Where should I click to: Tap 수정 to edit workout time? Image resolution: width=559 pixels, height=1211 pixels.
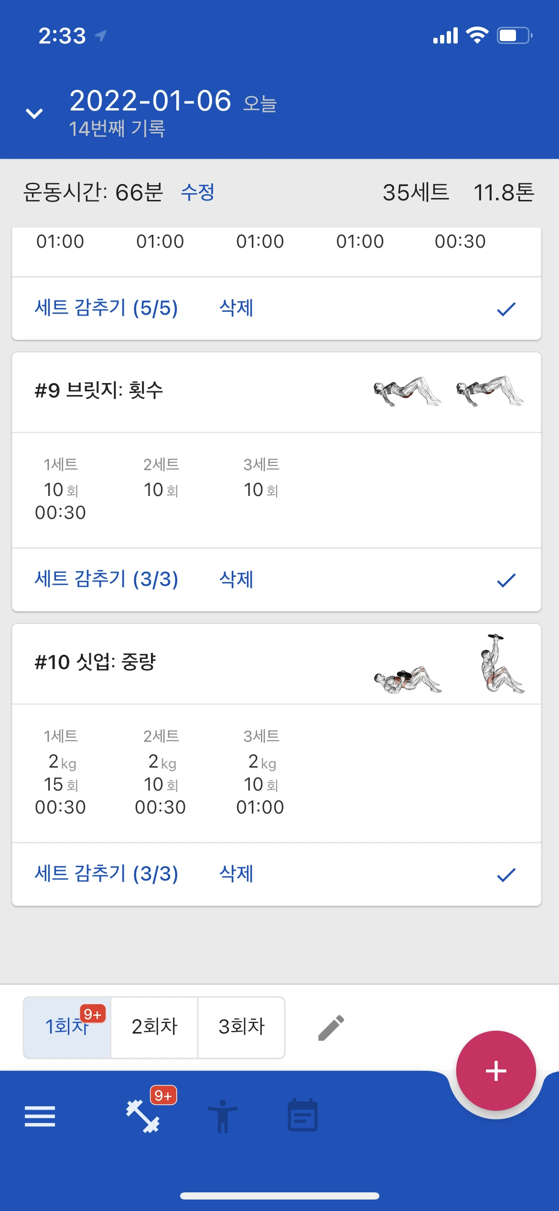tap(197, 192)
